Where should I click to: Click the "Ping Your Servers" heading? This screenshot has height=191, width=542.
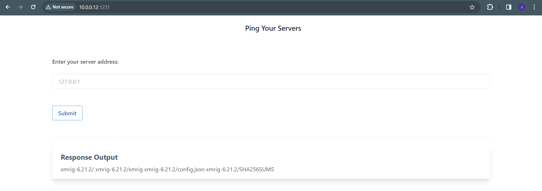point(273,28)
